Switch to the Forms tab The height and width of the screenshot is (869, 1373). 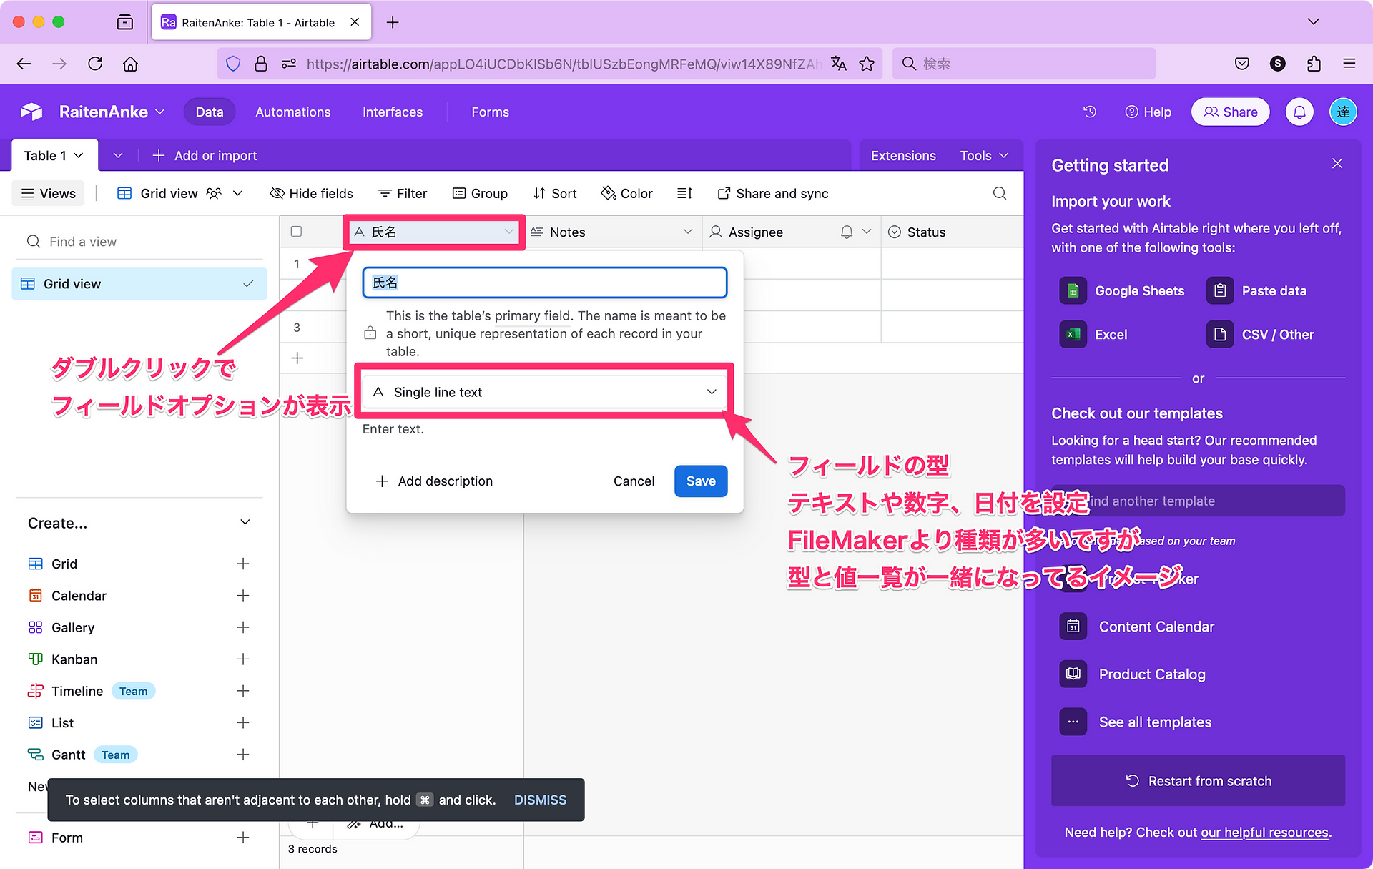coord(491,112)
